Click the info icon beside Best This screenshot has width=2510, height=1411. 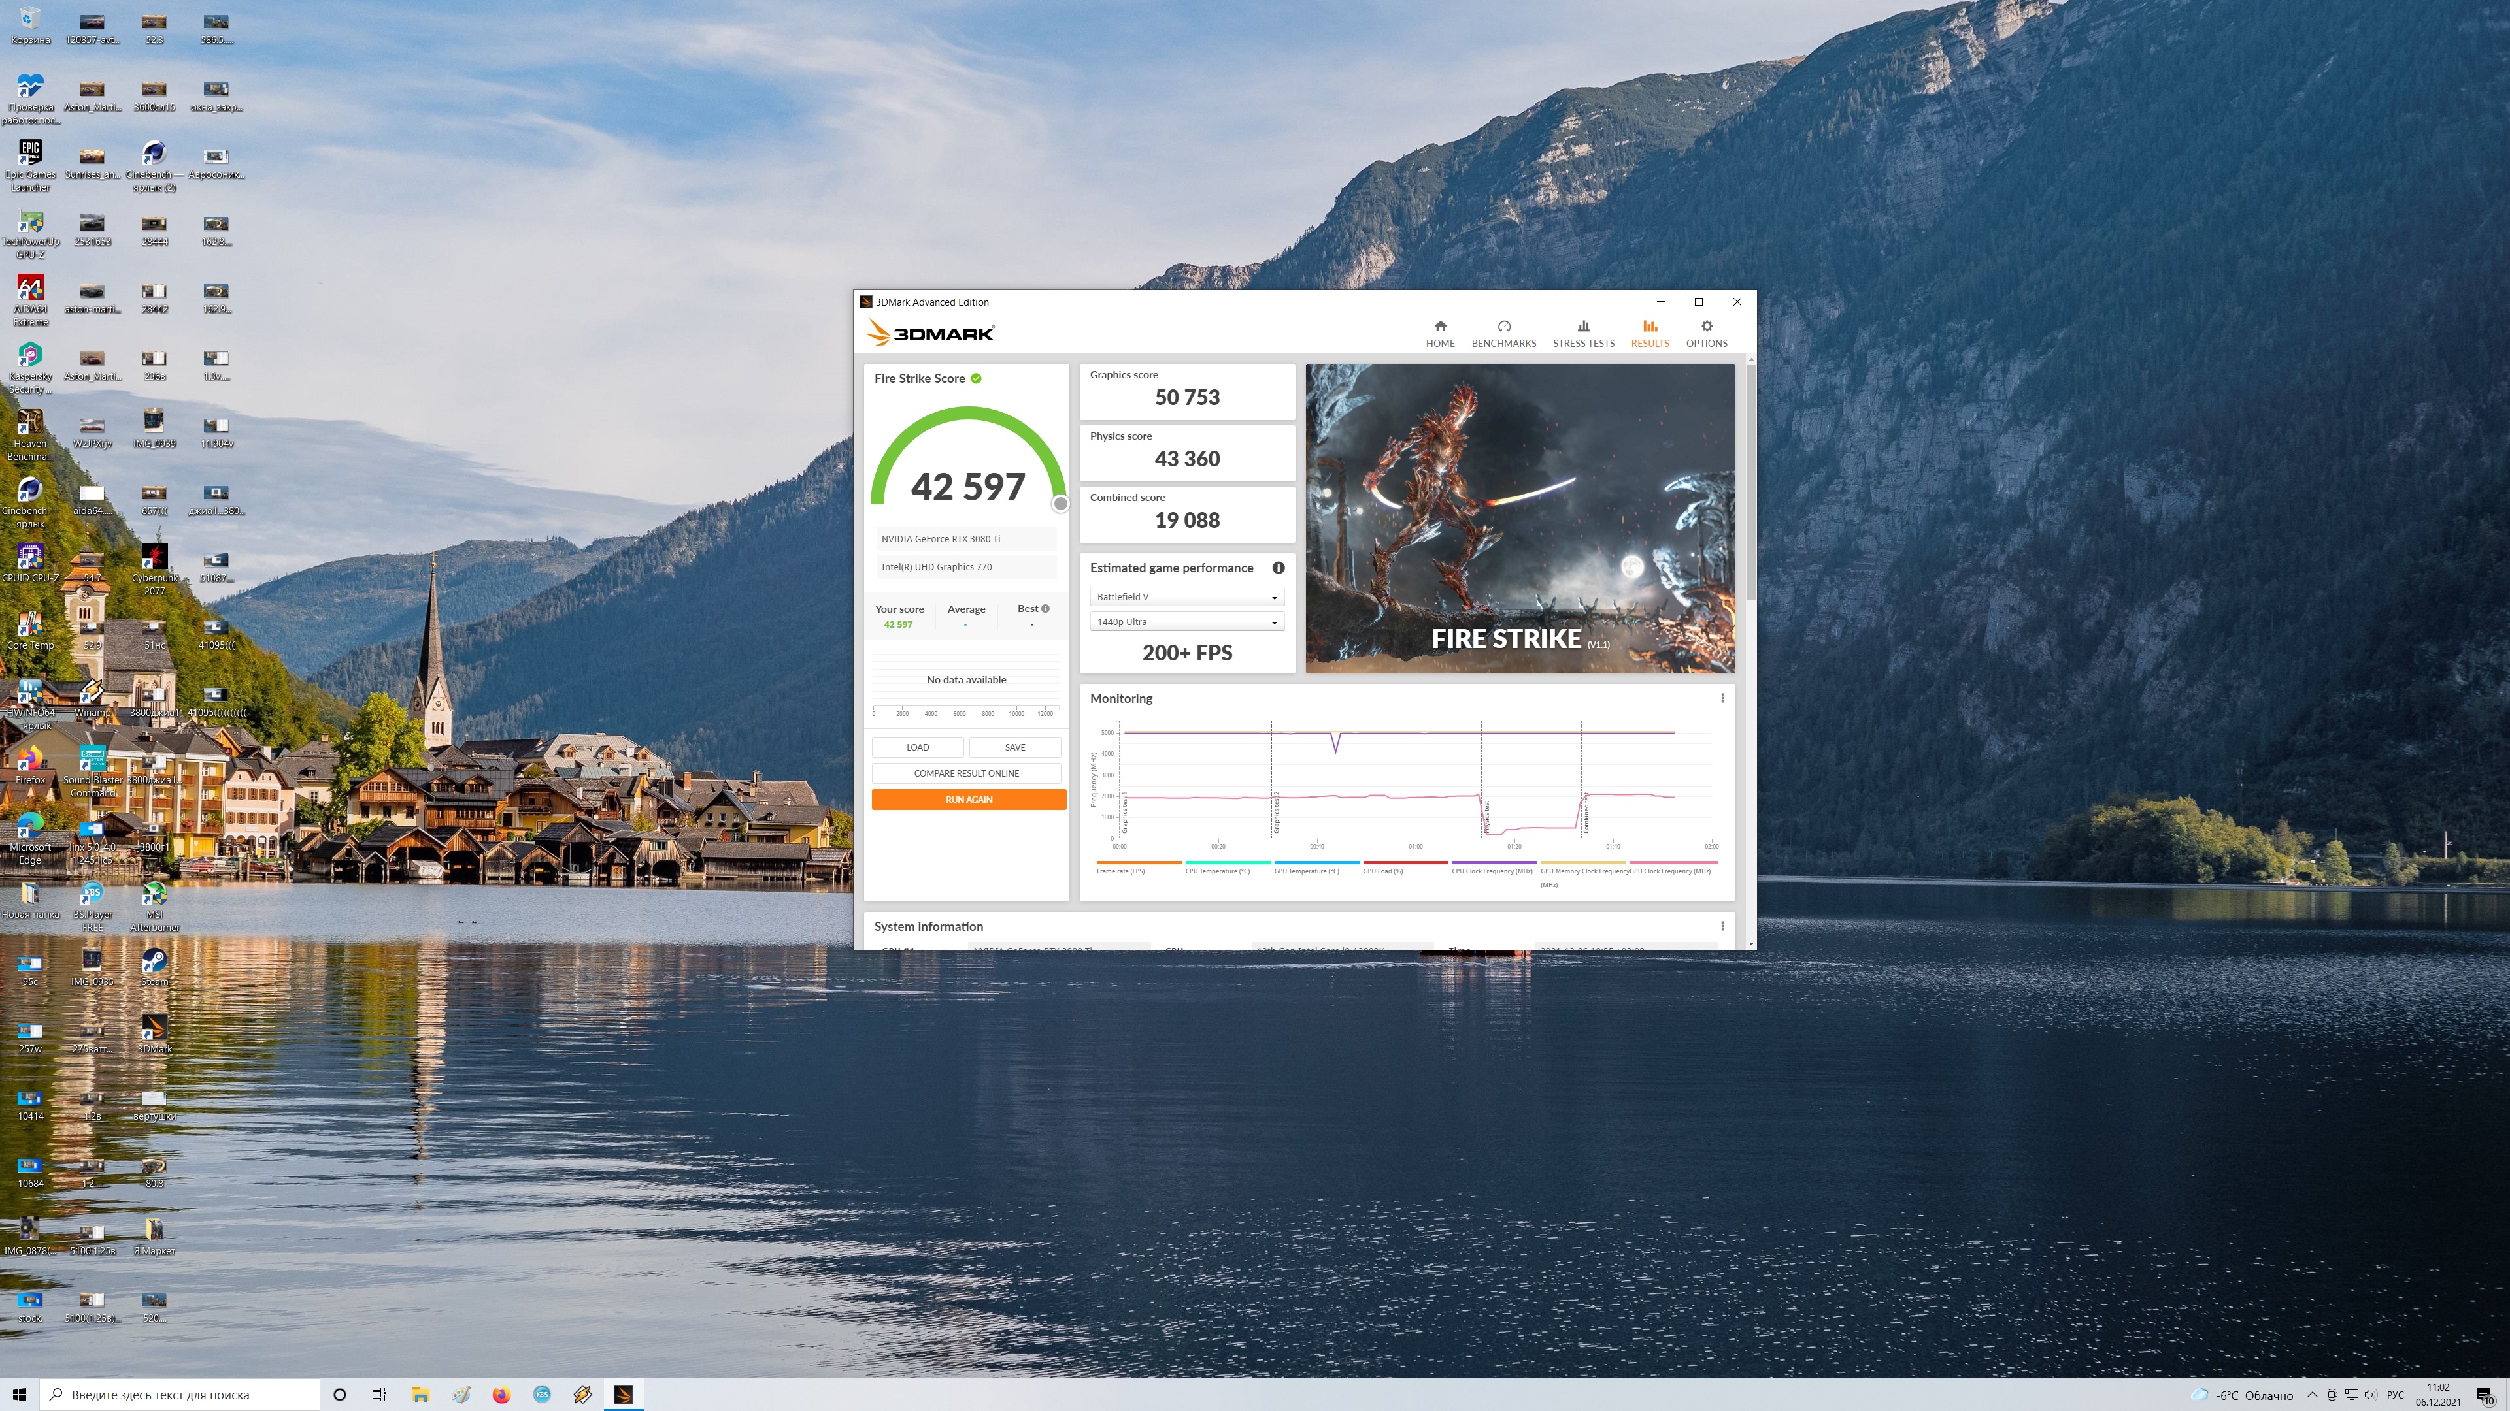coord(1045,609)
